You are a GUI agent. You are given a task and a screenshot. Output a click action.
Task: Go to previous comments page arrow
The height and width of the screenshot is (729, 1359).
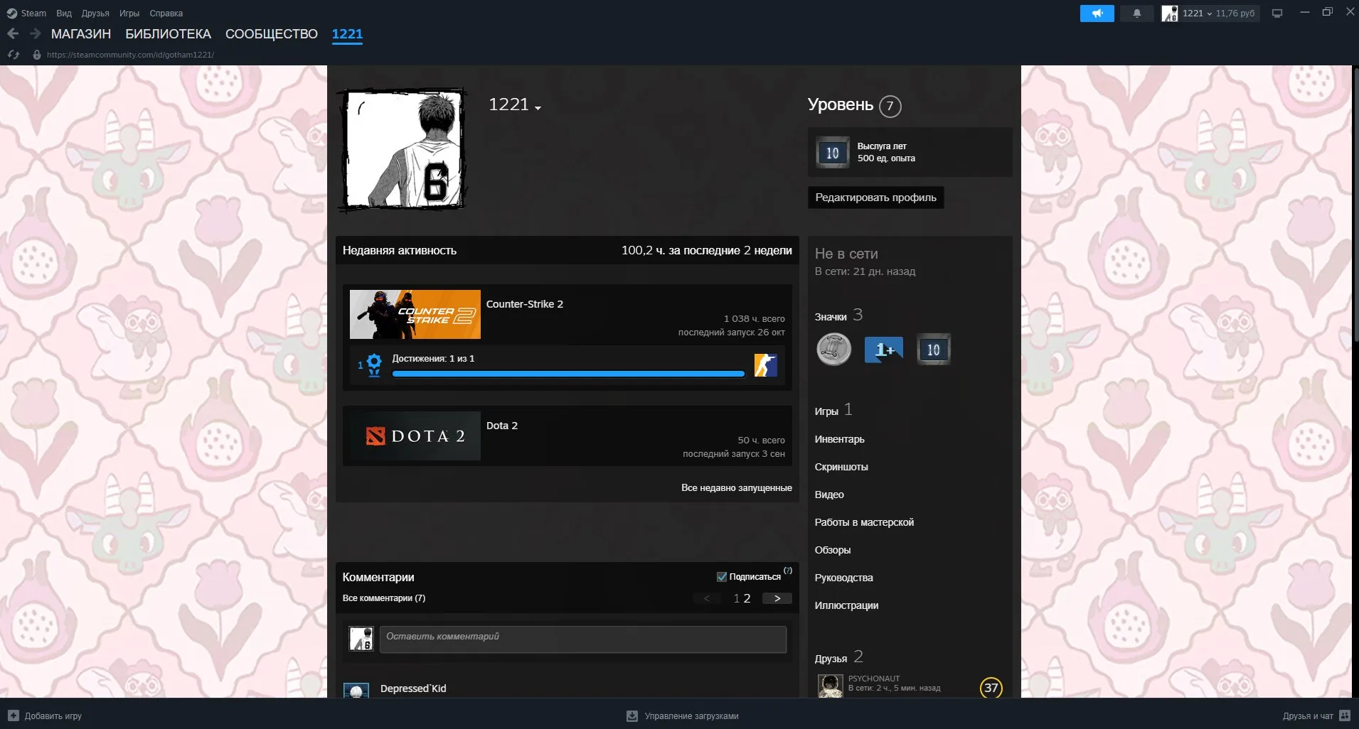707,598
